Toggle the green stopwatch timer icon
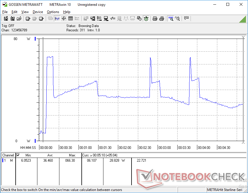 146,19
